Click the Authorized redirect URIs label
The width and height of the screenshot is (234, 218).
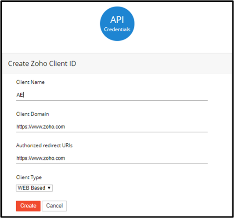[44, 145]
